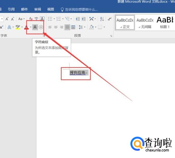The image size is (175, 158).
Task: Open the font dialog launcher
Action: tap(44, 36)
